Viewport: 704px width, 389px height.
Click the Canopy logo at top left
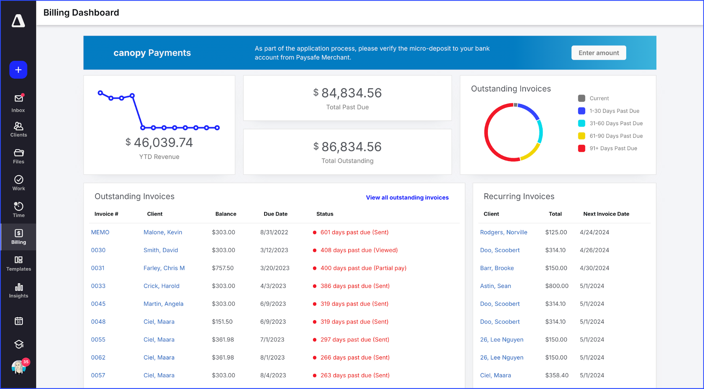(18, 21)
